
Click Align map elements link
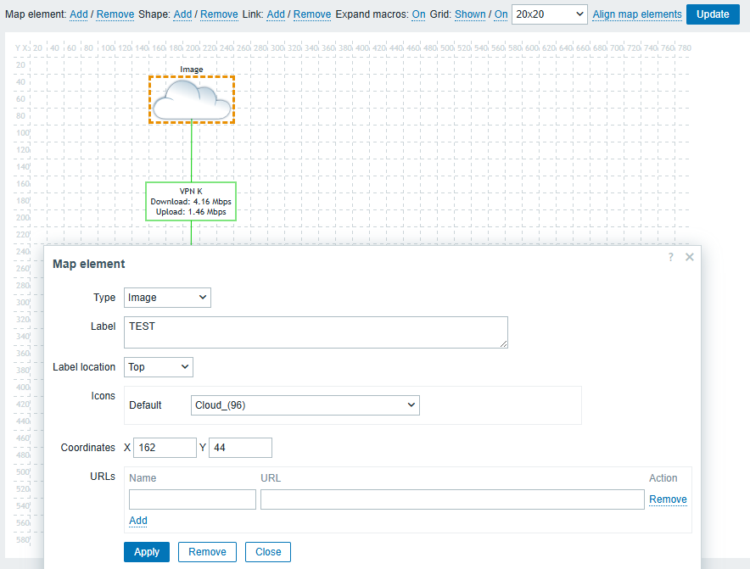[x=636, y=14]
